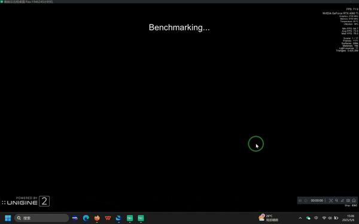Open the clock and date showing 15:06
The width and height of the screenshot is (359, 224).
(x=348, y=218)
